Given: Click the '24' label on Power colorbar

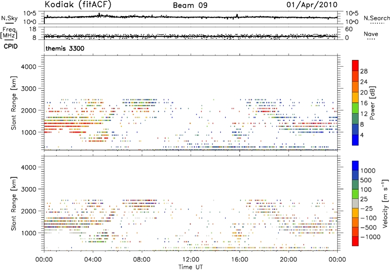Looking at the screenshot, I should (x=364, y=82).
